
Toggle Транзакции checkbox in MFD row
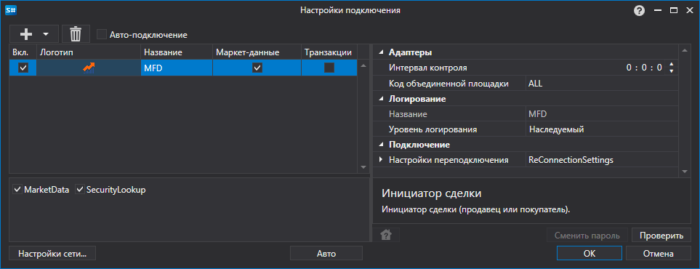coord(329,68)
